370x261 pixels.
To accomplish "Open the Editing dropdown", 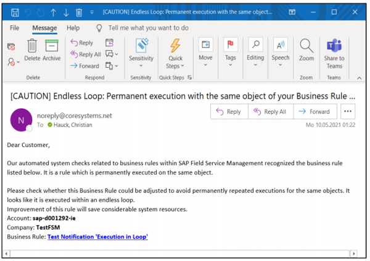I will (x=255, y=52).
